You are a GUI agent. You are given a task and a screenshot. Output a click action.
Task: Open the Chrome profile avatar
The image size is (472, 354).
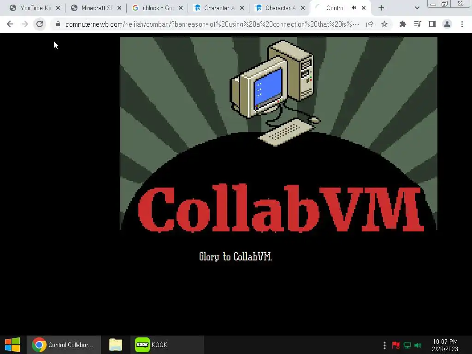coord(447,24)
